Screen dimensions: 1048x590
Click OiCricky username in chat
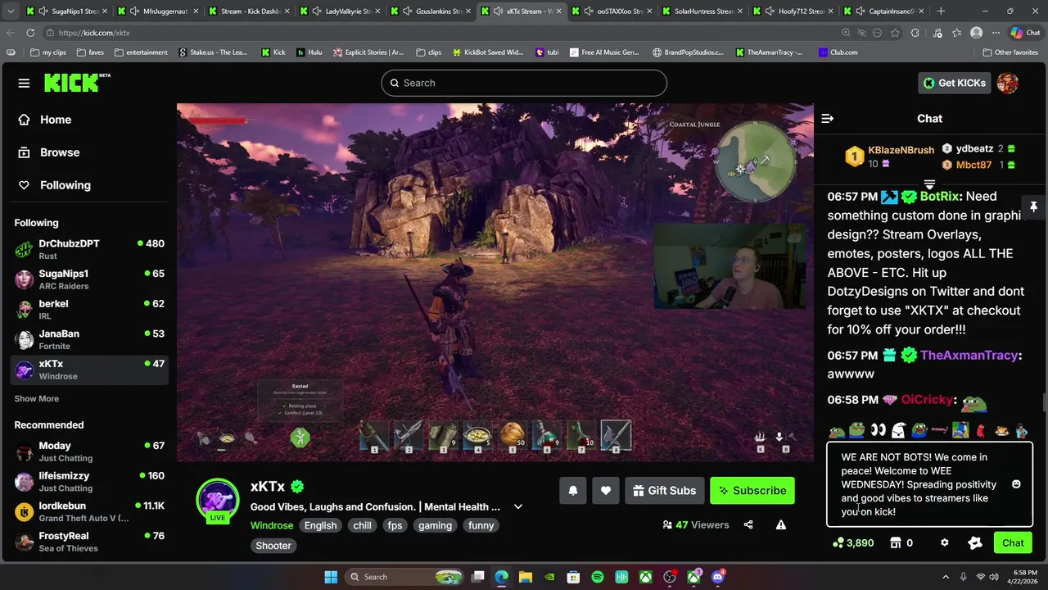coord(927,399)
